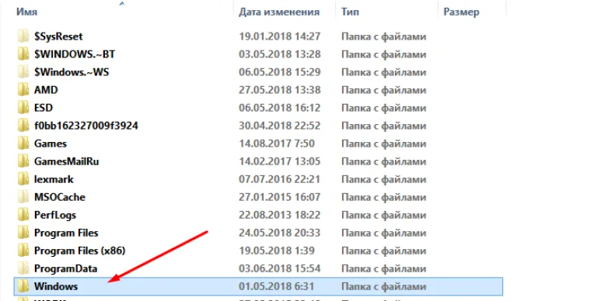The width and height of the screenshot is (597, 301).
Task: Click the Windows folder name
Action: coord(56,286)
